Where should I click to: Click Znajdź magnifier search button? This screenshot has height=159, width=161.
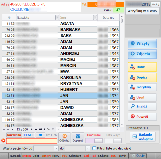click(142, 106)
